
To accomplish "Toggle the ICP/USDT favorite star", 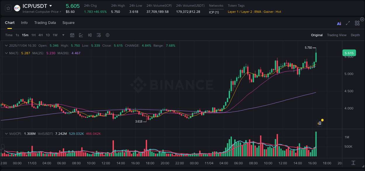I will point(8,8).
